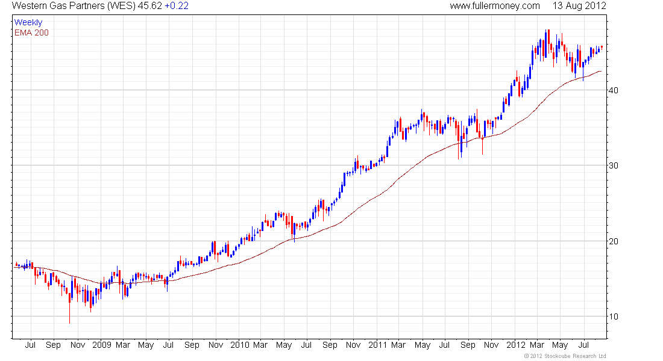Click the 30 price axis label
This screenshot has height=361, width=663.
pyautogui.click(x=613, y=165)
